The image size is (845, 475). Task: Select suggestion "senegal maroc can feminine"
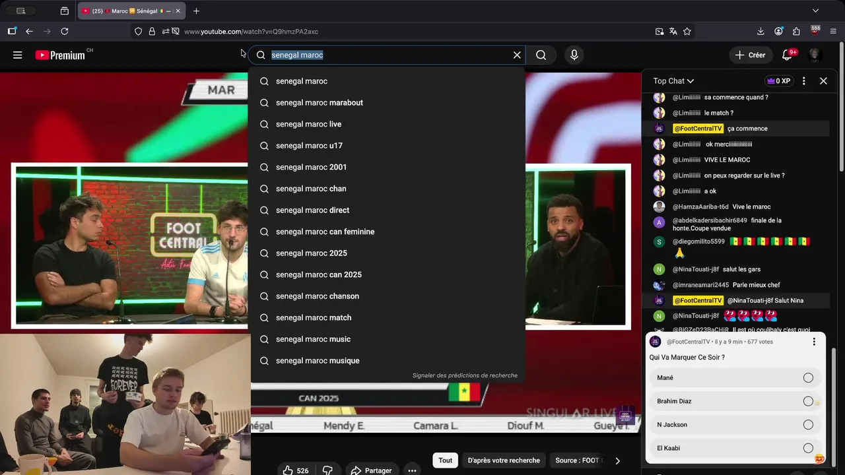click(388, 232)
